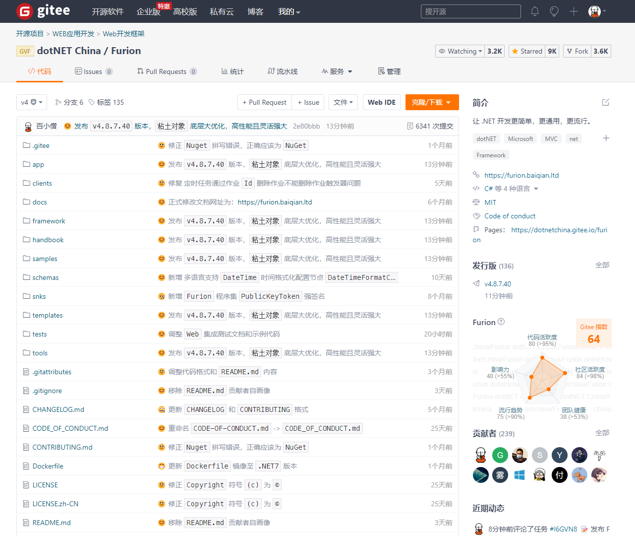This screenshot has width=635, height=536.
Task: Open the 统计 tab
Action: tap(232, 71)
